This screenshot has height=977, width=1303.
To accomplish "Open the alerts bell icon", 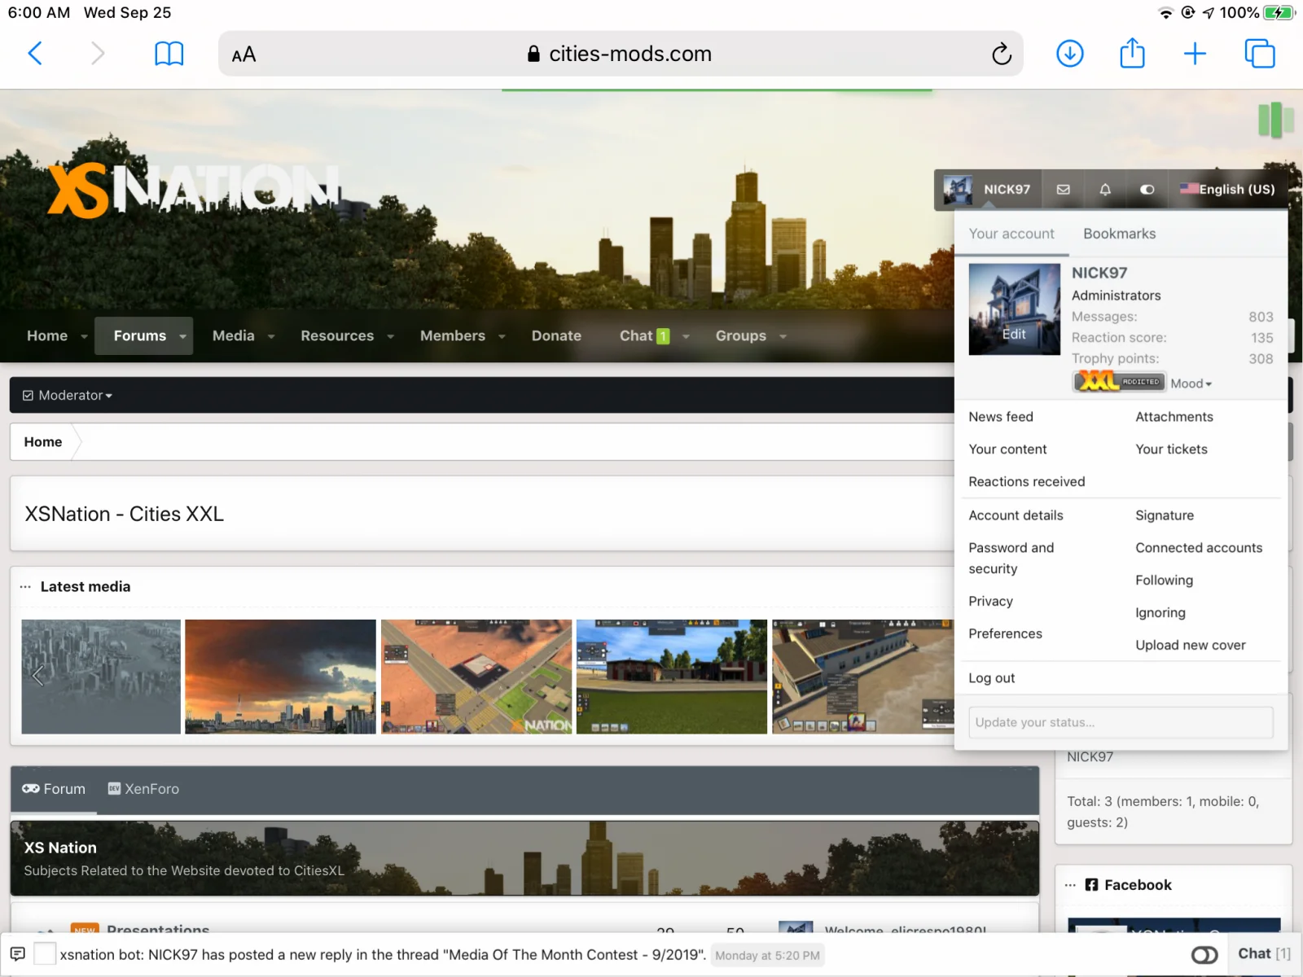I will click(x=1105, y=189).
